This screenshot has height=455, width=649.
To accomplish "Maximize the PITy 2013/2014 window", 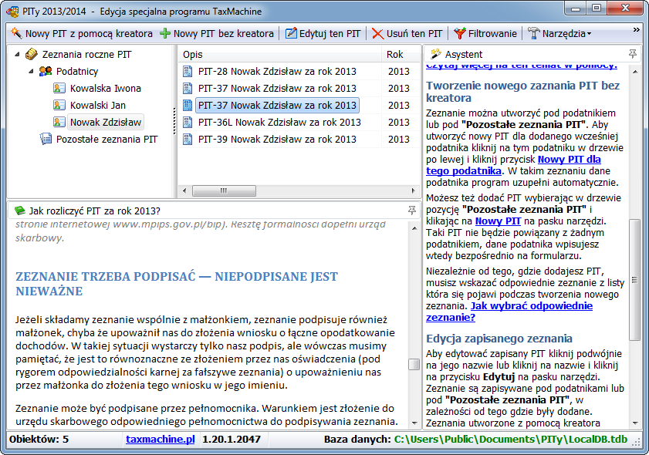I will click(596, 8).
